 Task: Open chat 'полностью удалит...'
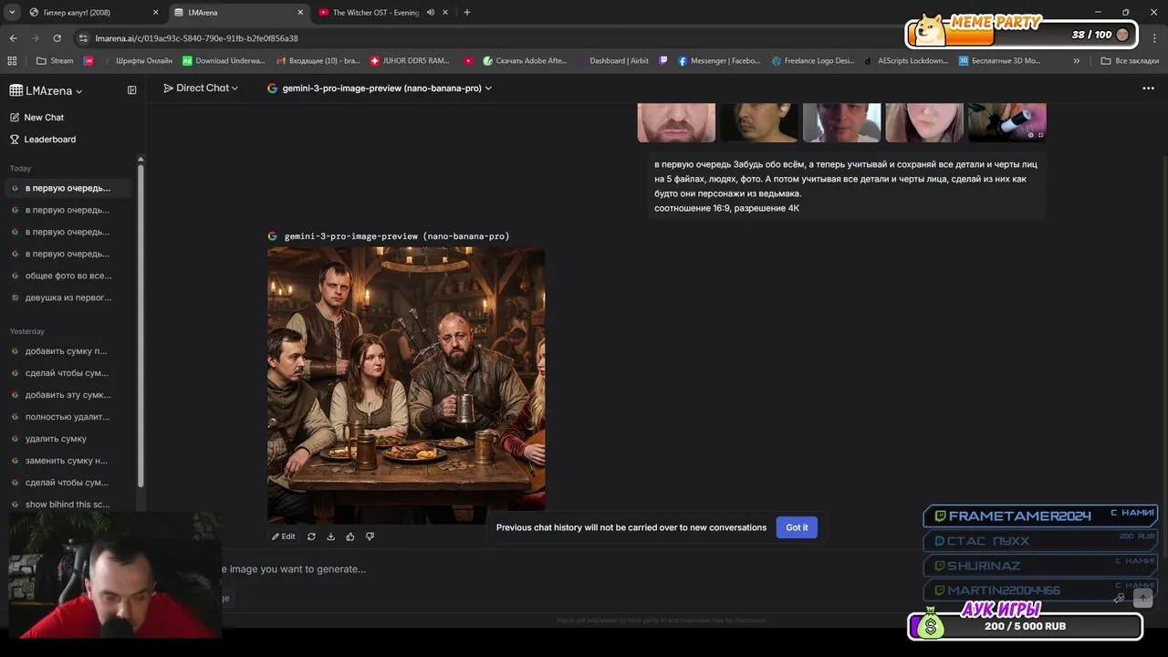click(68, 417)
